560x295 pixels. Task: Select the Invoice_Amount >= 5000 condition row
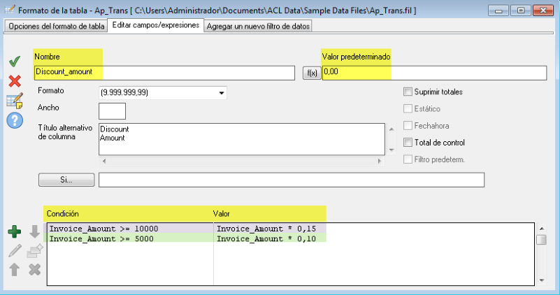[x=129, y=239]
